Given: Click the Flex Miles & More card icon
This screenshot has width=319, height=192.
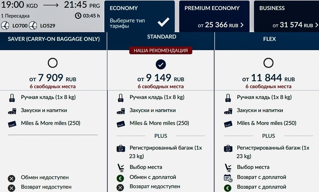Looking at the screenshot, I should (228, 124).
